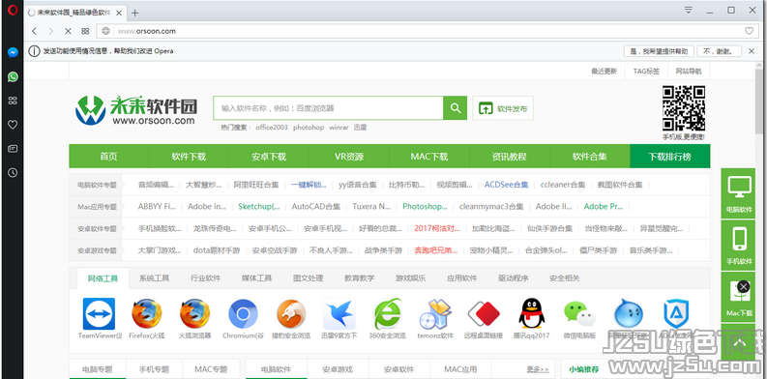Viewport: 767px width, 379px height.
Task: Open 远程桌面链接 icon
Action: (484, 314)
